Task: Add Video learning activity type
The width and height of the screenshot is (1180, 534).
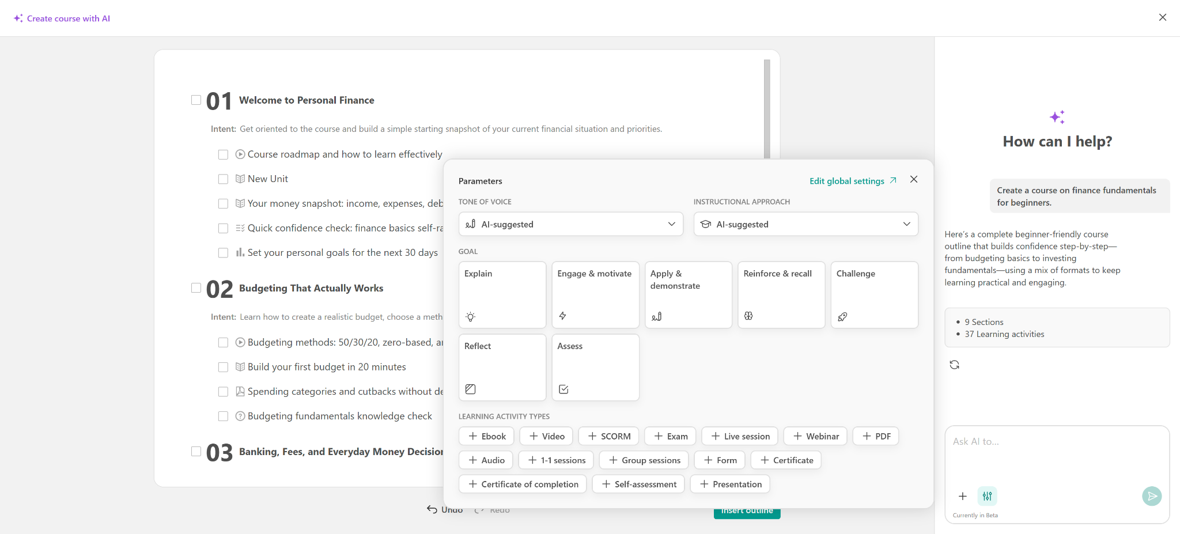Action: point(547,436)
